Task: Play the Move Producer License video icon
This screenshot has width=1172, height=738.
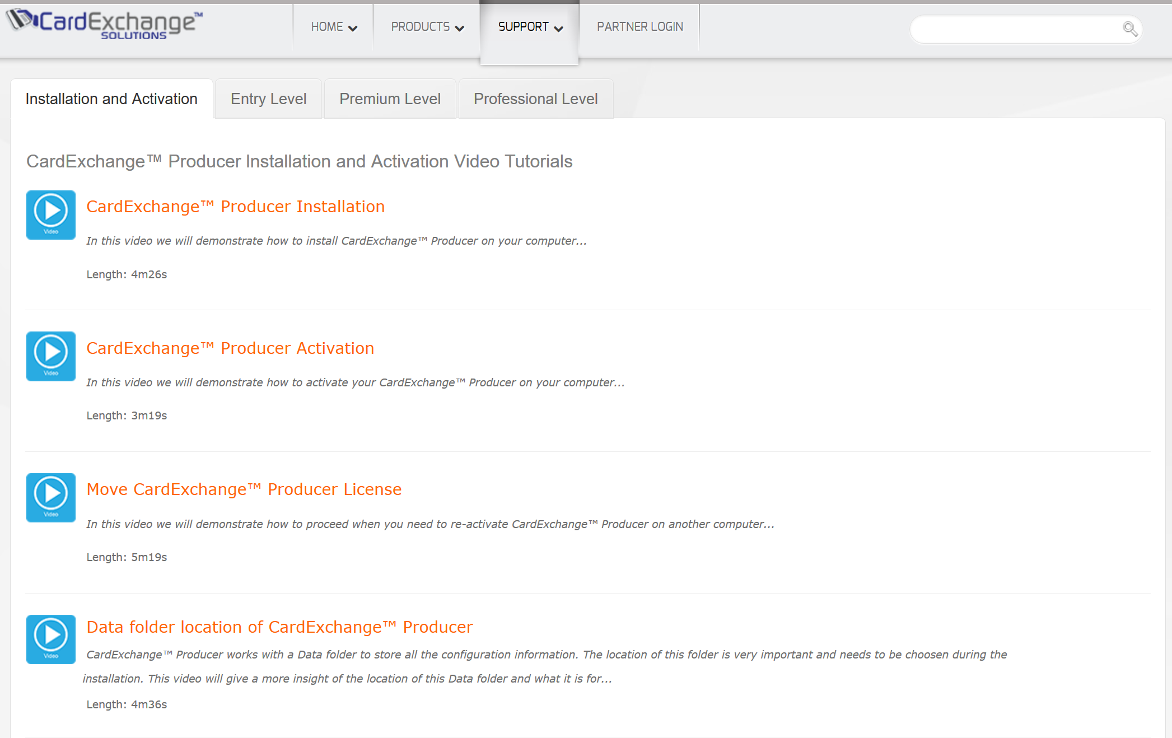Action: click(51, 498)
